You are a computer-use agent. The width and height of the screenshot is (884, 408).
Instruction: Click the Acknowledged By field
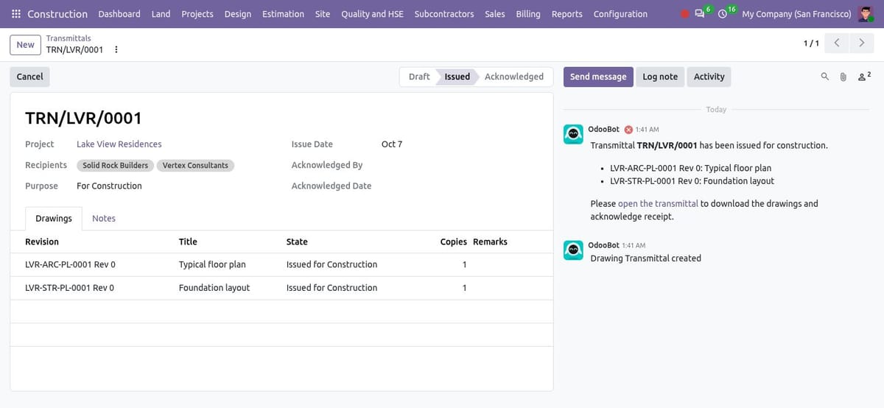click(x=460, y=166)
